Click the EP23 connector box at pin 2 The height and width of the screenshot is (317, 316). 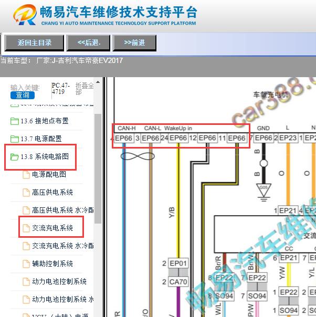pyautogui.click(x=288, y=138)
